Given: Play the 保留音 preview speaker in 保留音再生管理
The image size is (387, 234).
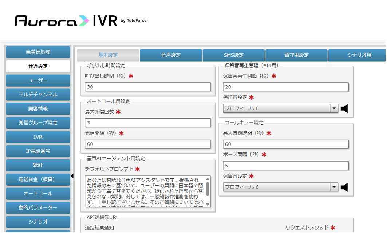Looking at the screenshot, I should [344, 108].
